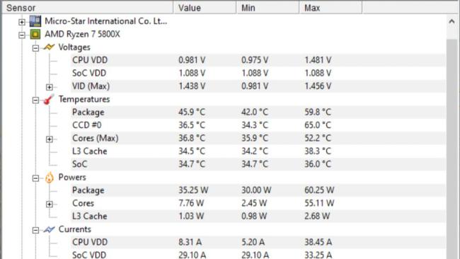The width and height of the screenshot is (460, 259).
Task: Expand the Cores power entry
Action: click(x=50, y=204)
